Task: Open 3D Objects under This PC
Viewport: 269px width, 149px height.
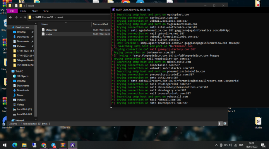Action: [x=22, y=76]
